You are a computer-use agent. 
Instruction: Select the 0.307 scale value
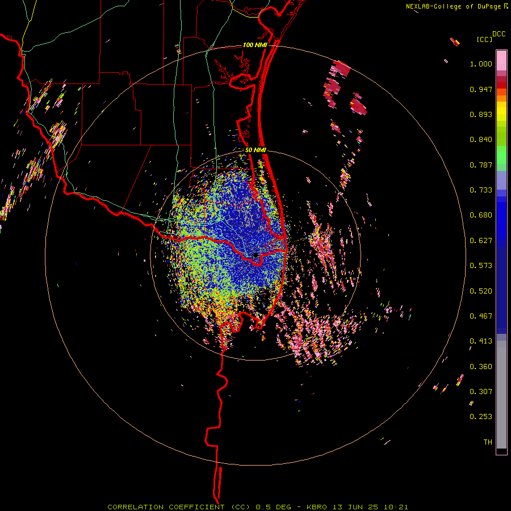point(481,392)
